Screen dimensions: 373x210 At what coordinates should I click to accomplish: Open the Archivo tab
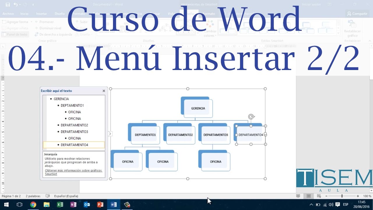pos(8,14)
